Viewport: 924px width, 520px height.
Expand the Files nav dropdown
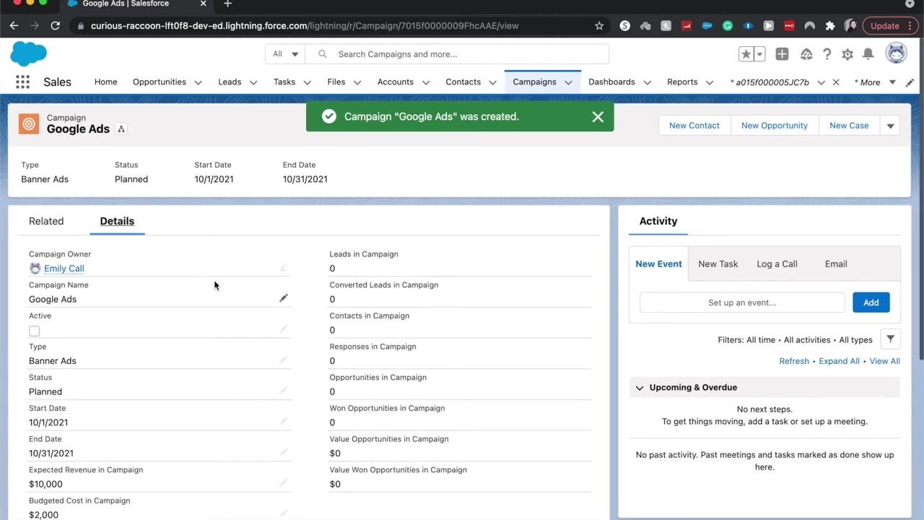(x=357, y=82)
